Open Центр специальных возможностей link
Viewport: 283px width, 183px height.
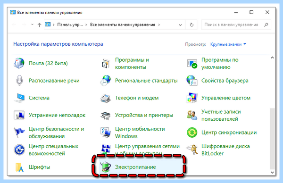click(x=53, y=150)
